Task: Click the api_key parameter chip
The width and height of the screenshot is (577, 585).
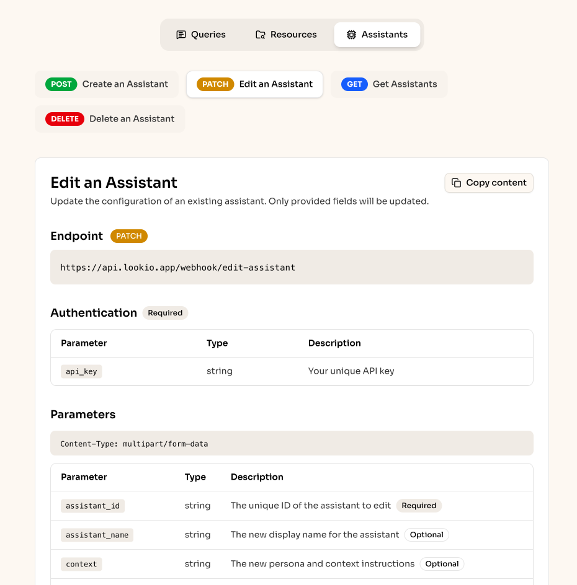Action: pos(81,371)
